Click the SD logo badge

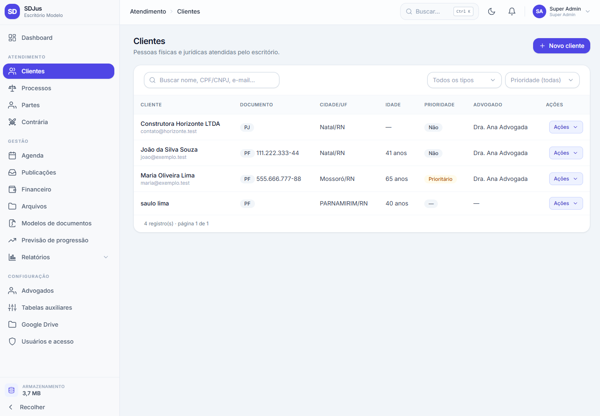12,12
